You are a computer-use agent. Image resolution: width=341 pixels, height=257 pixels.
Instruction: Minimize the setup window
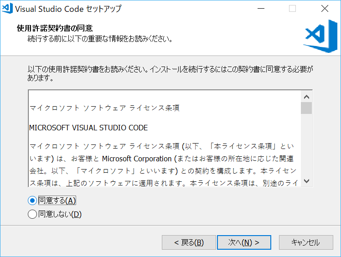point(261,9)
